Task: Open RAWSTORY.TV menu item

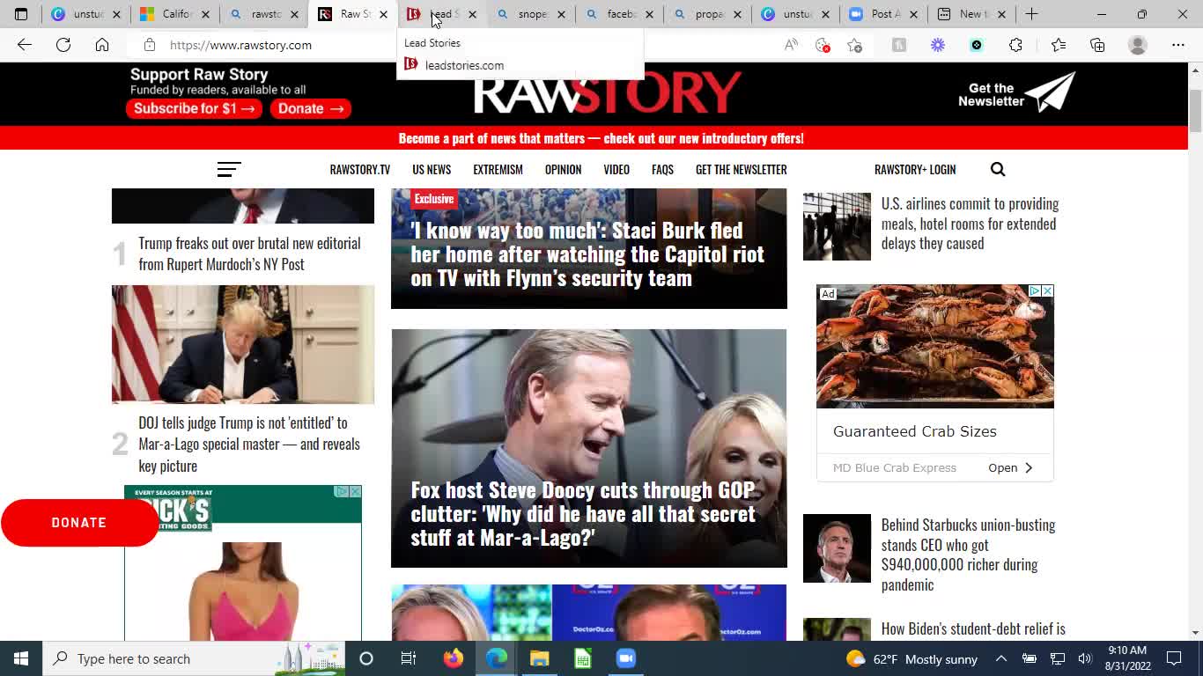Action: (x=359, y=169)
